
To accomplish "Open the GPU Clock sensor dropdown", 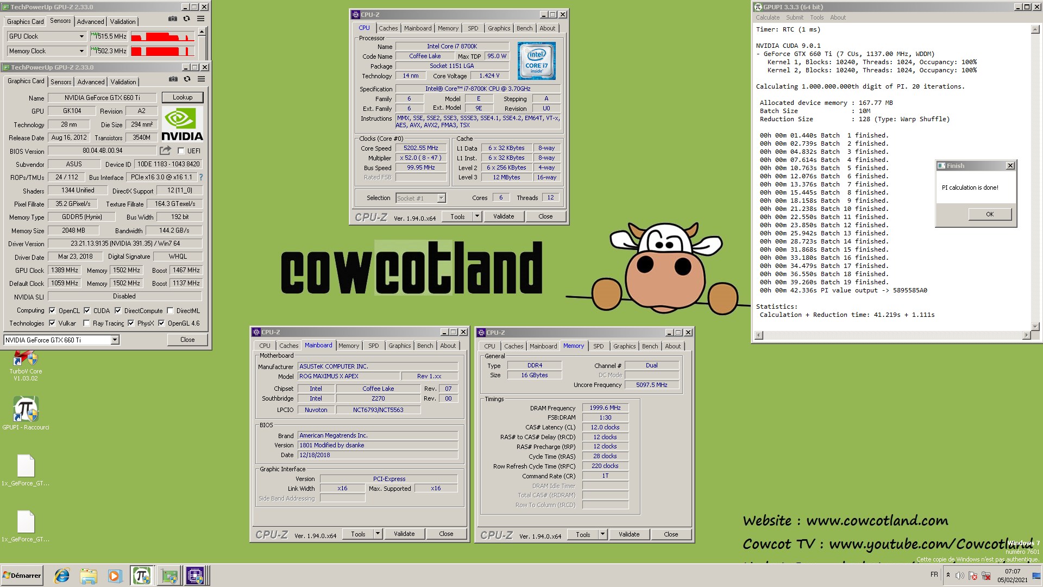I will [x=81, y=36].
